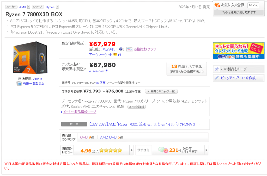Click ピックアップリストを作成 button

[x=238, y=78]
